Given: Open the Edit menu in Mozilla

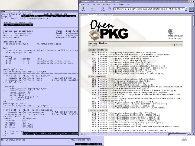Looking at the screenshot, I should coord(88,4).
